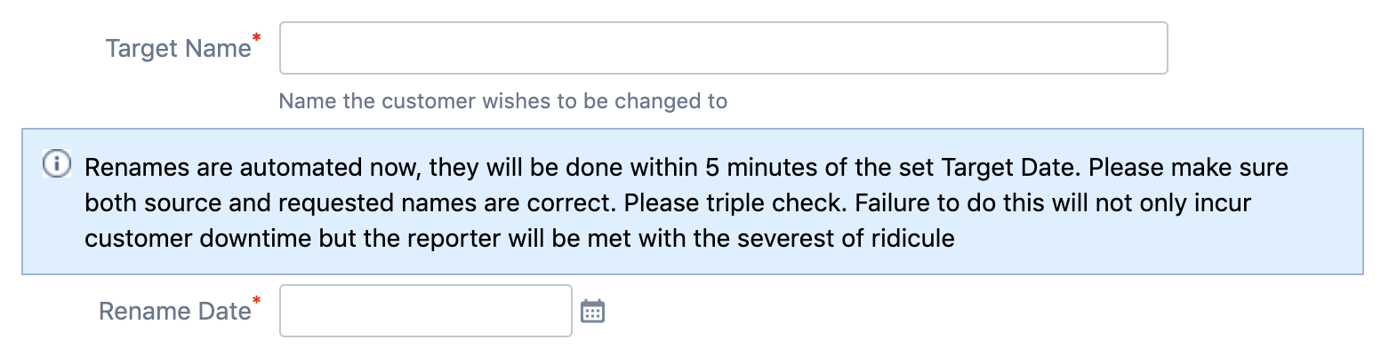Focus the Rename Date input box
This screenshot has height=348, width=1389.
click(x=426, y=311)
